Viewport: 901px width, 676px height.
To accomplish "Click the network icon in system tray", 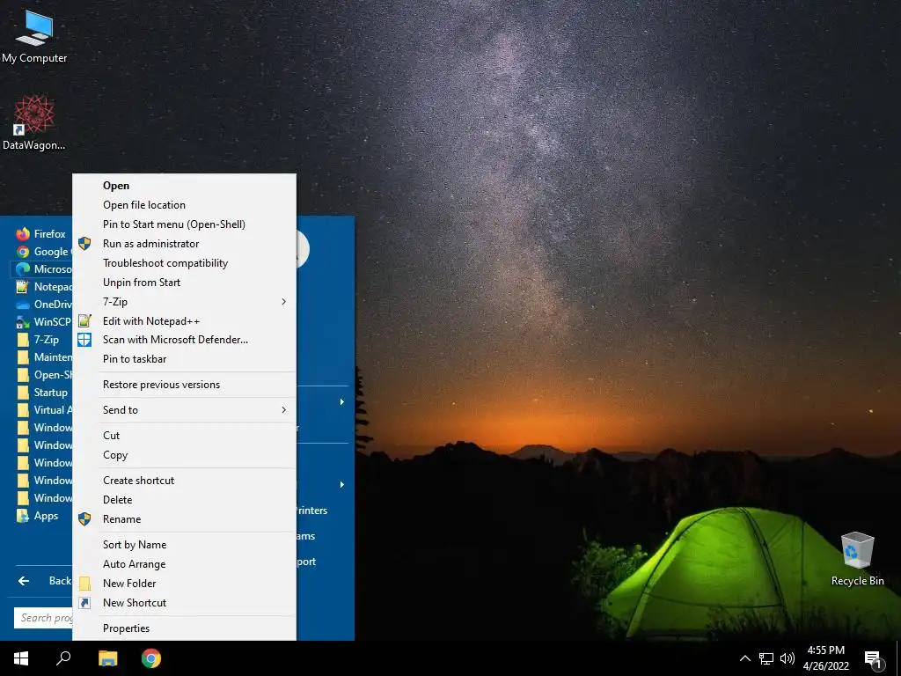I will tap(766, 658).
